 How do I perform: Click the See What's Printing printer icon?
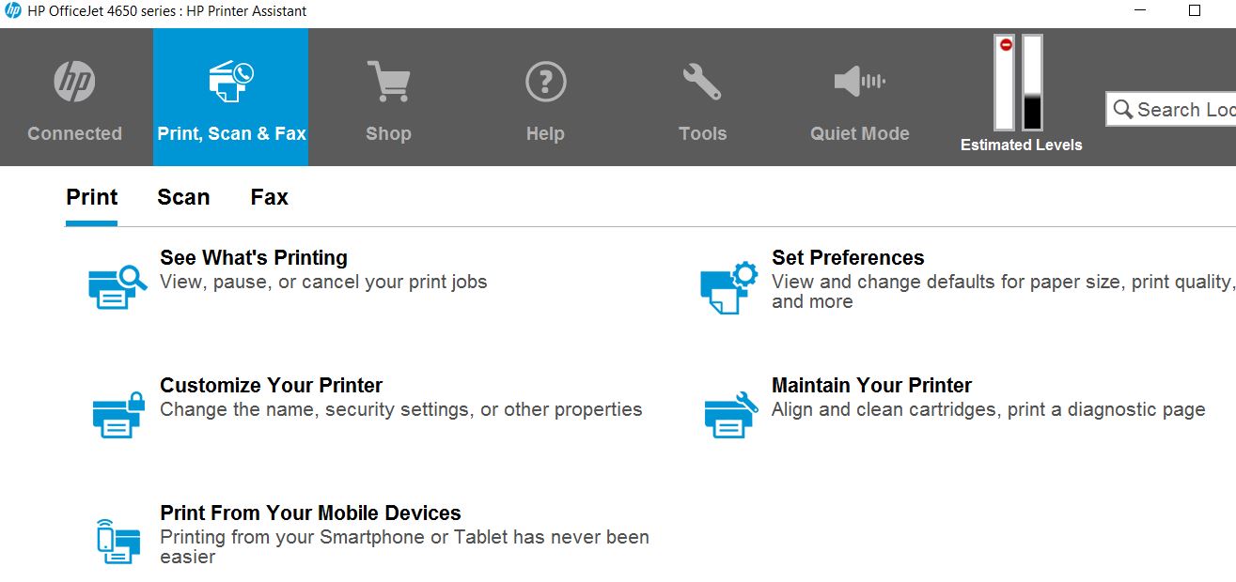pos(117,285)
